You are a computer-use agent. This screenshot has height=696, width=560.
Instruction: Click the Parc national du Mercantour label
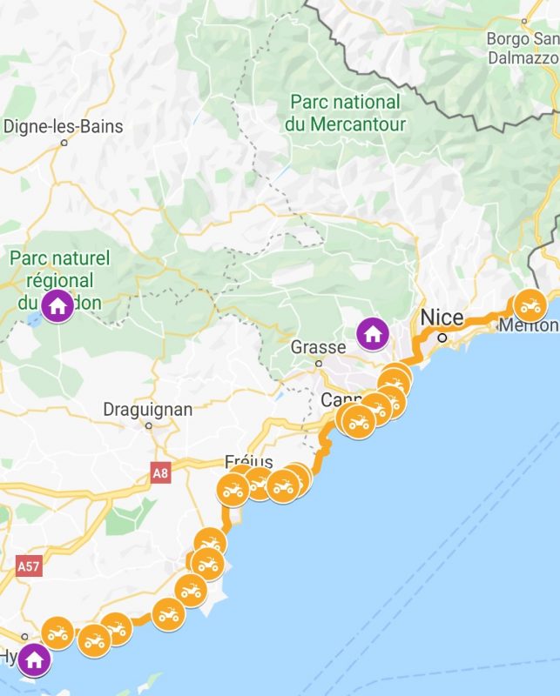coord(346,113)
